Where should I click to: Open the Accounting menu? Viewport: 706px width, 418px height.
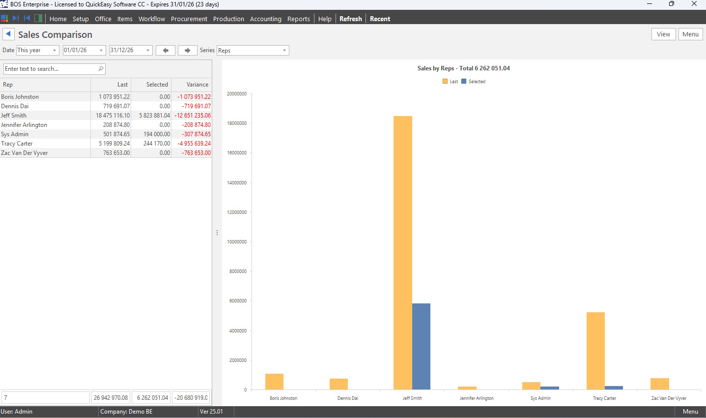click(x=265, y=19)
